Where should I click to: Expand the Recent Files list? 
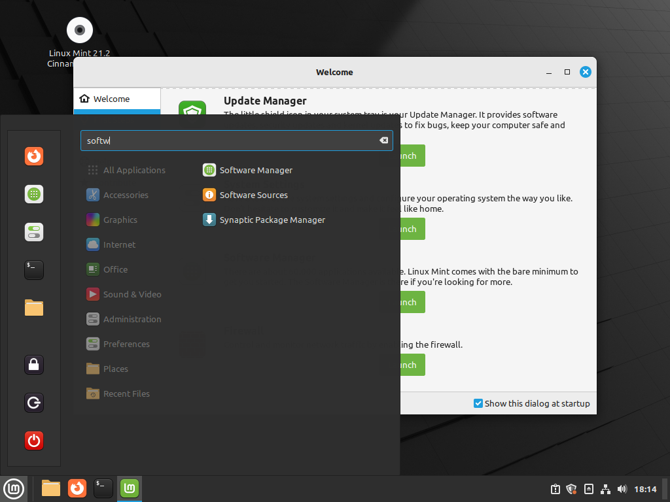point(127,393)
